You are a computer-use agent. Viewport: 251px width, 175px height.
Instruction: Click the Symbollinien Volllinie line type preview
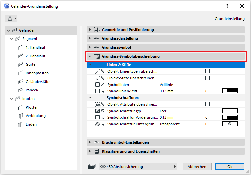[221, 85]
